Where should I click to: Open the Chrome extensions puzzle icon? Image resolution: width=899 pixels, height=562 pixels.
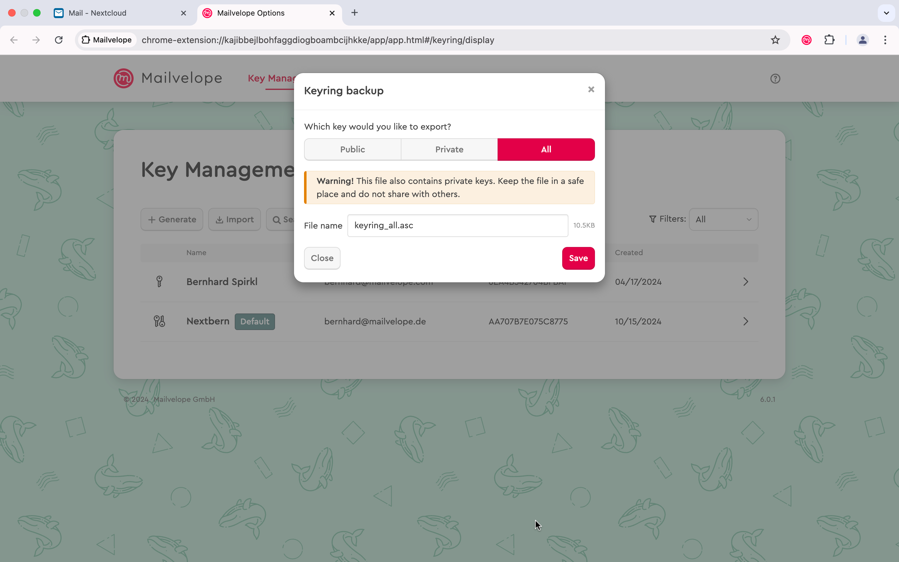click(x=829, y=40)
